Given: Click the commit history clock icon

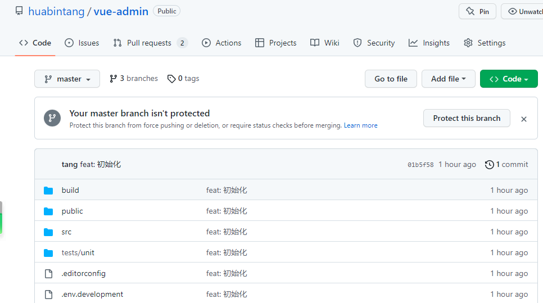Looking at the screenshot, I should (x=490, y=165).
